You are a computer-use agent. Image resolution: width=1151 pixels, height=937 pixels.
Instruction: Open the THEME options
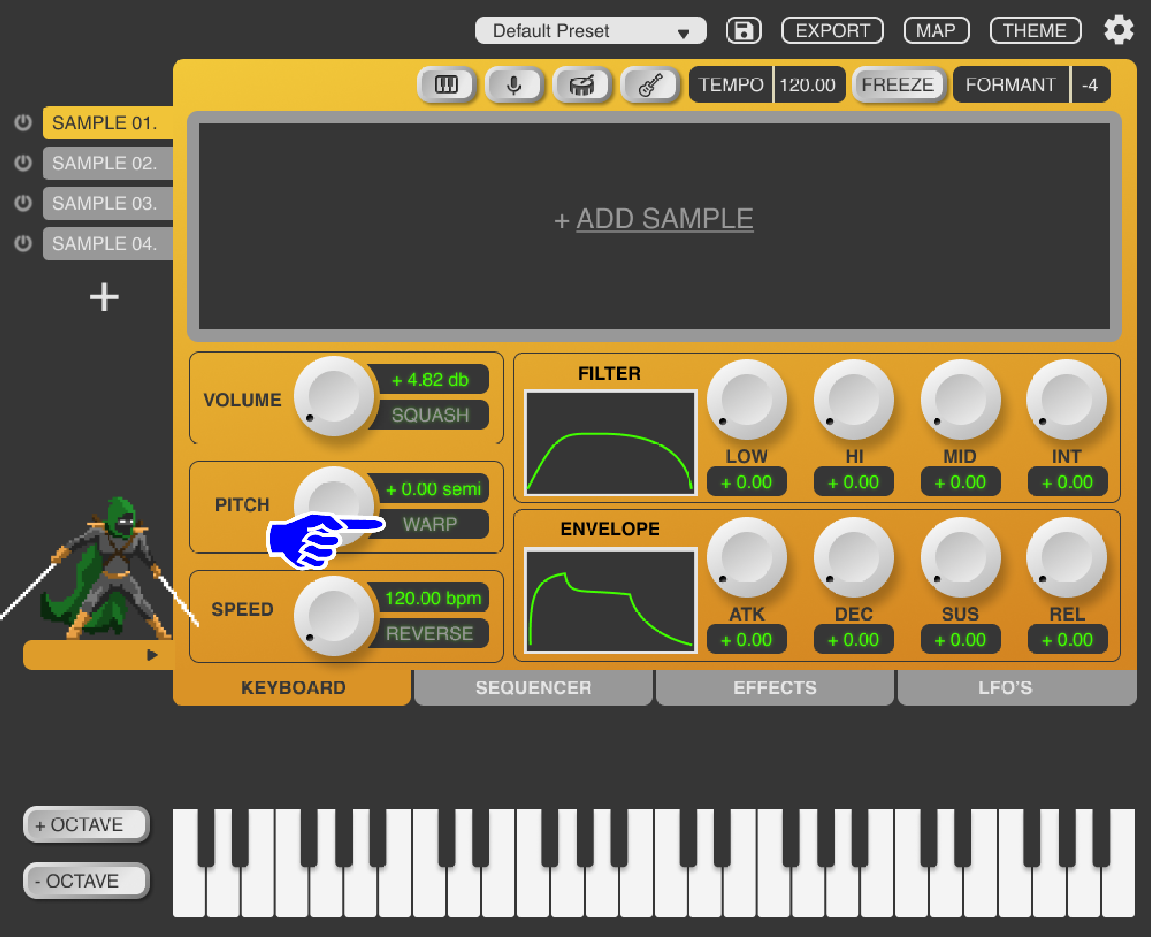coord(1034,30)
